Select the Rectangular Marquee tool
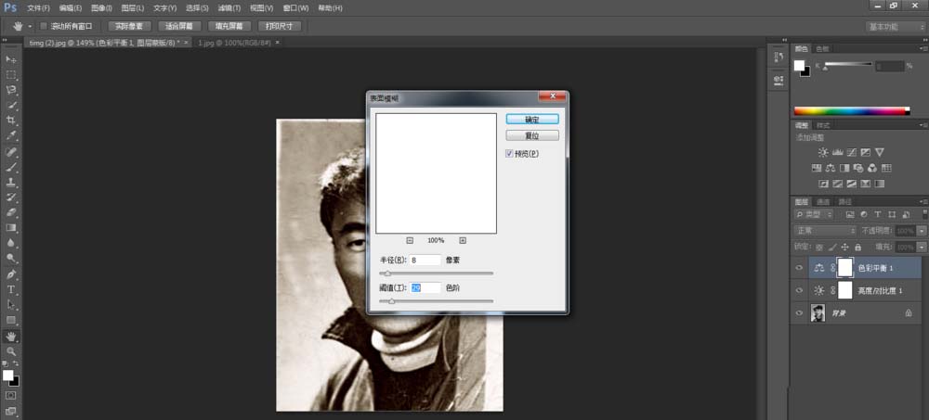The image size is (929, 420). click(x=11, y=74)
